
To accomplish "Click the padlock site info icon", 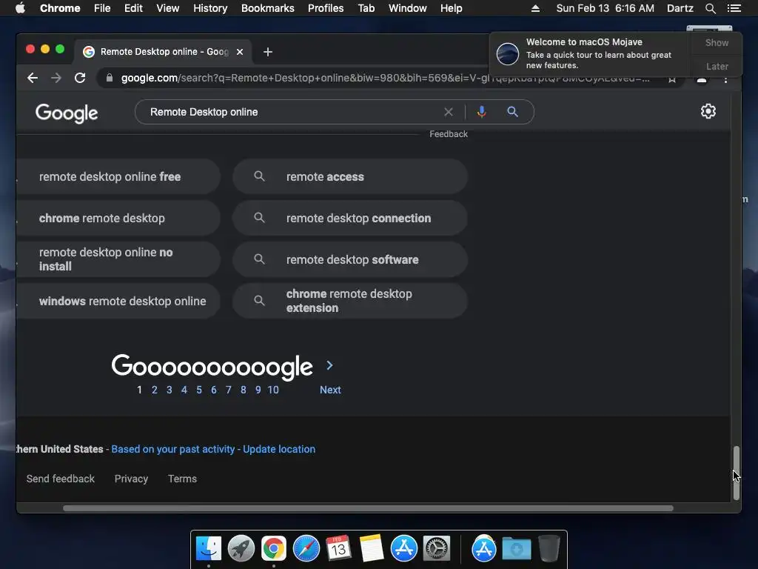I will [110, 78].
